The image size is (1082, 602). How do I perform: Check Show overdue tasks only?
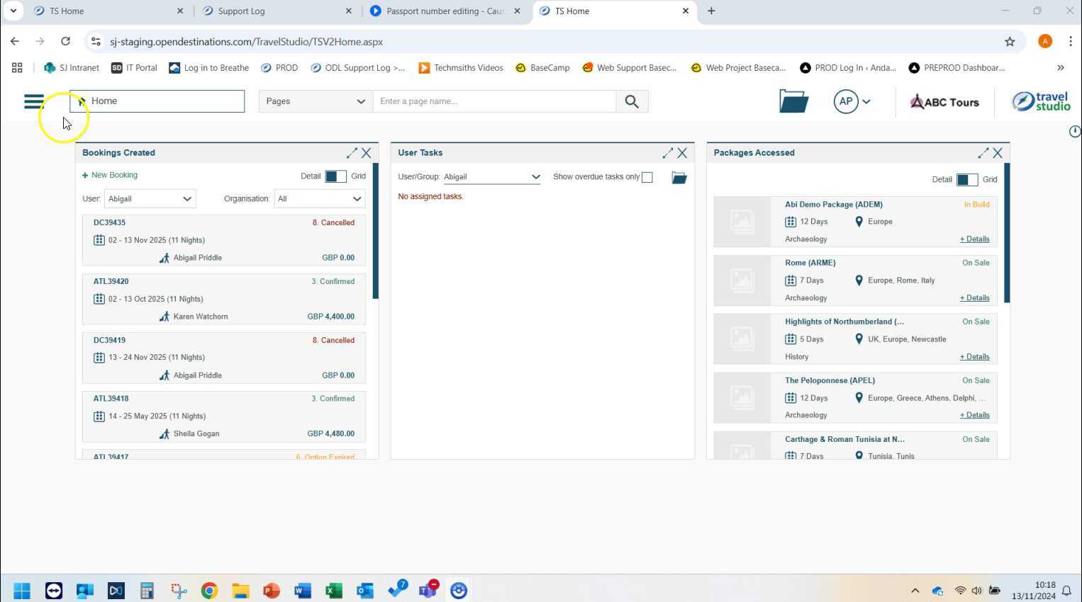tap(647, 177)
